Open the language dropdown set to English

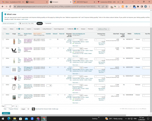(25, 109)
